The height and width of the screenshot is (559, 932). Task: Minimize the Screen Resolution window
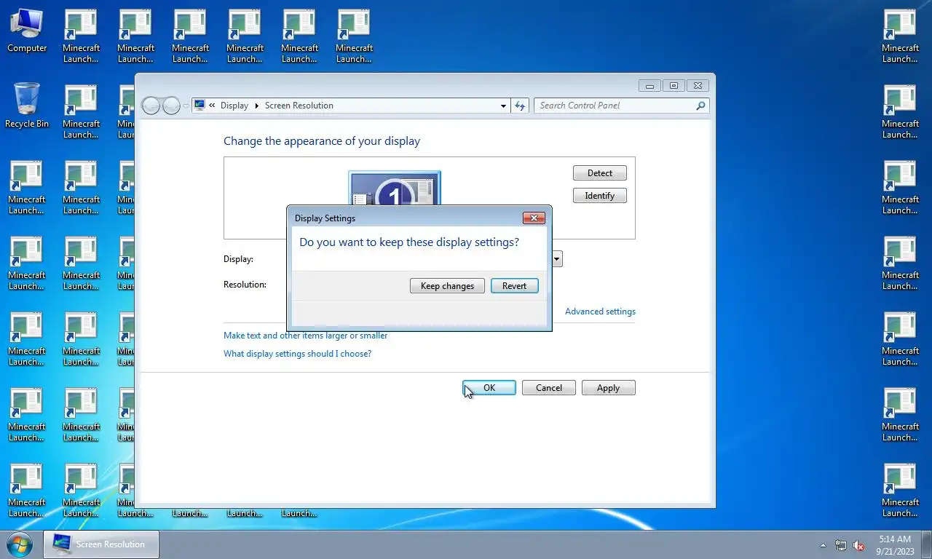pyautogui.click(x=649, y=85)
